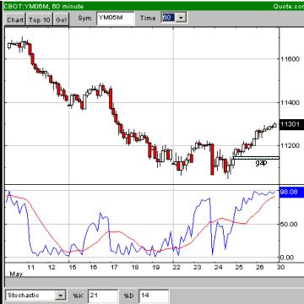Click the Sym label
The image size is (304, 304).
[x=84, y=18]
